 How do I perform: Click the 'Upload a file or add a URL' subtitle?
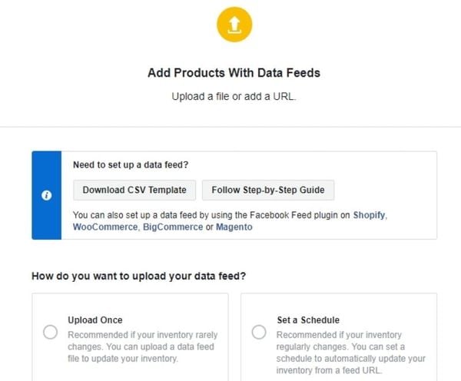(234, 97)
